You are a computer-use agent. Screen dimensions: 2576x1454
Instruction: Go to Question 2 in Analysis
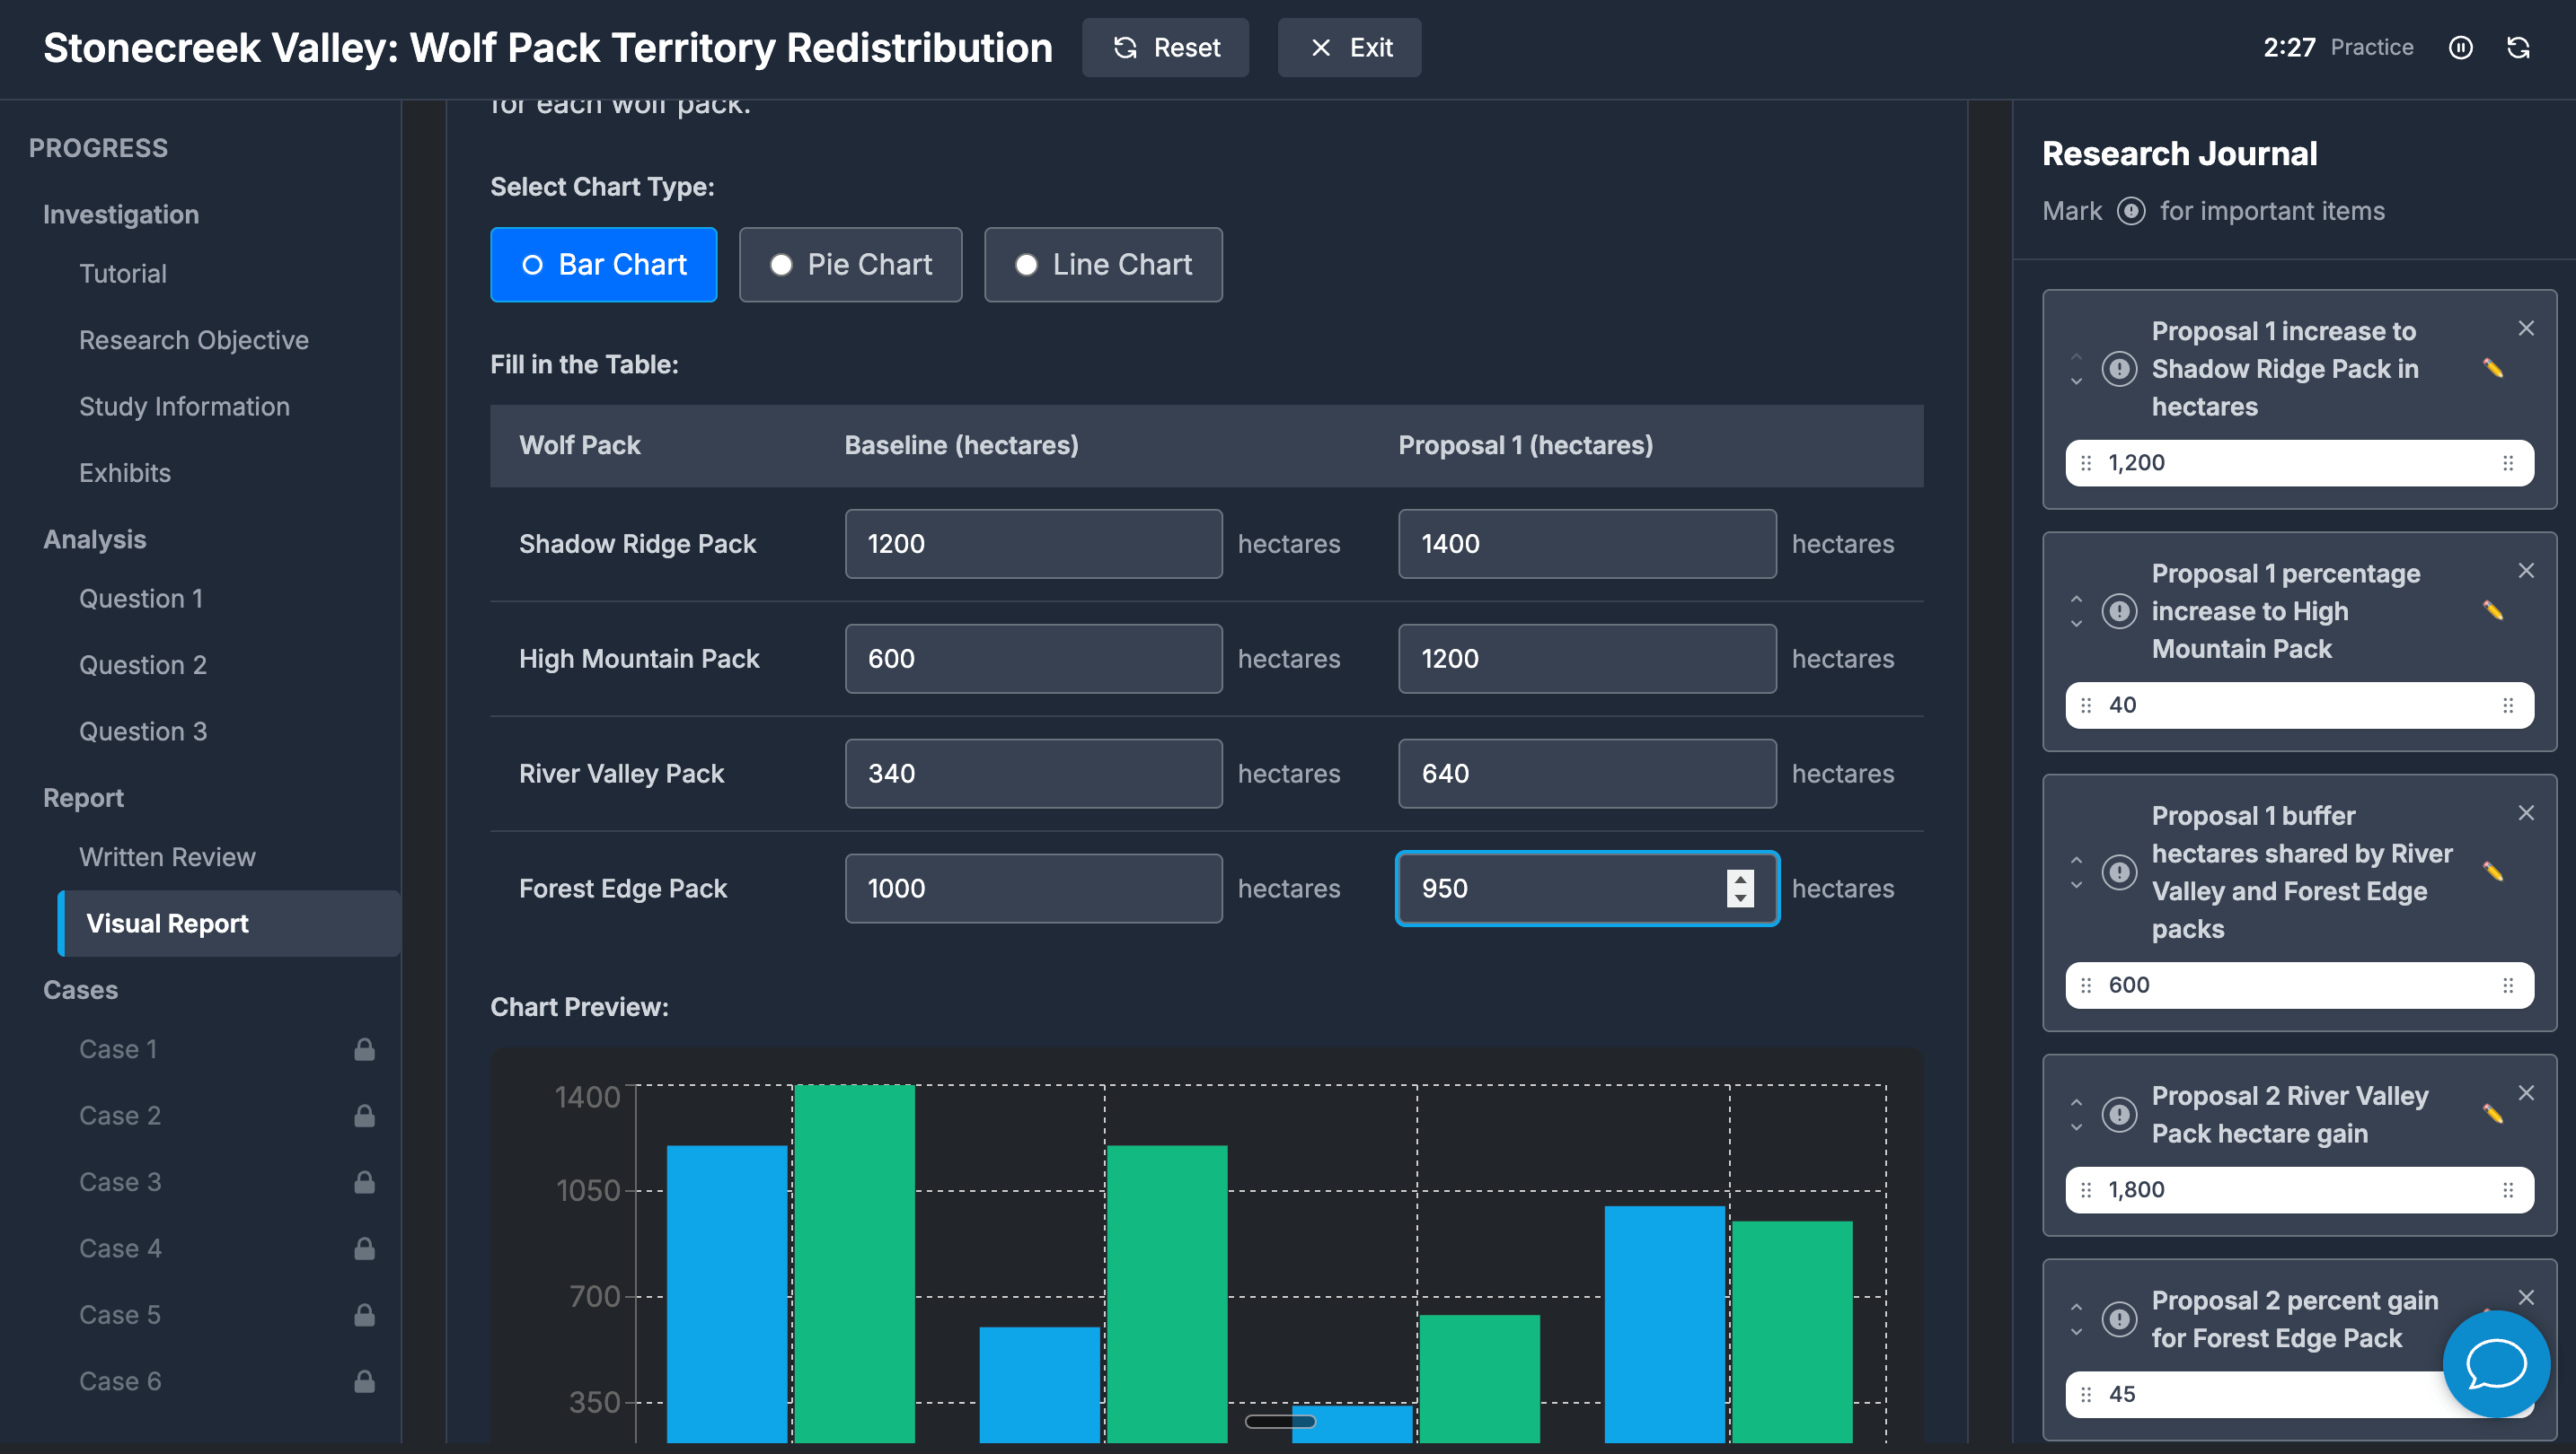tap(143, 664)
